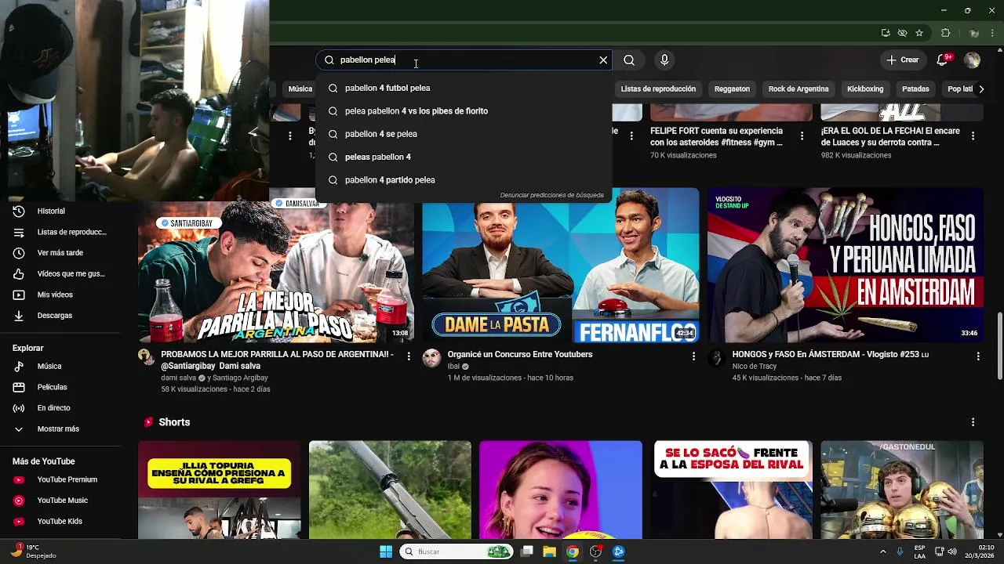The image size is (1004, 564).
Task: Open File Explorer from the taskbar
Action: [x=549, y=551]
